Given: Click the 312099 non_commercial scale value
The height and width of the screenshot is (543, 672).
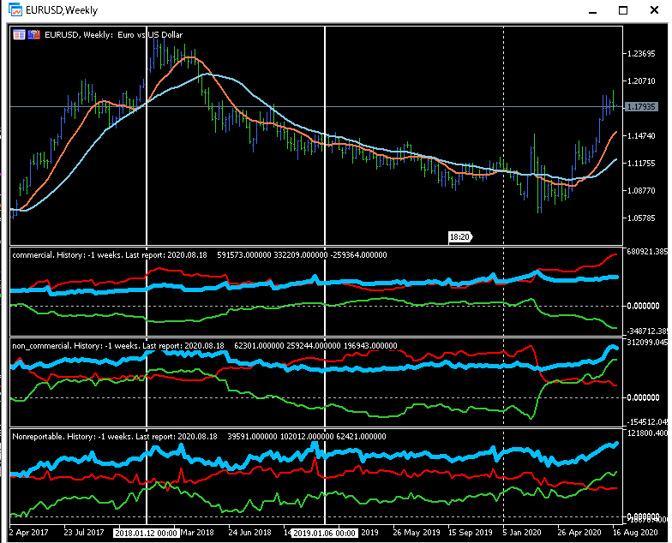Looking at the screenshot, I should tap(645, 343).
